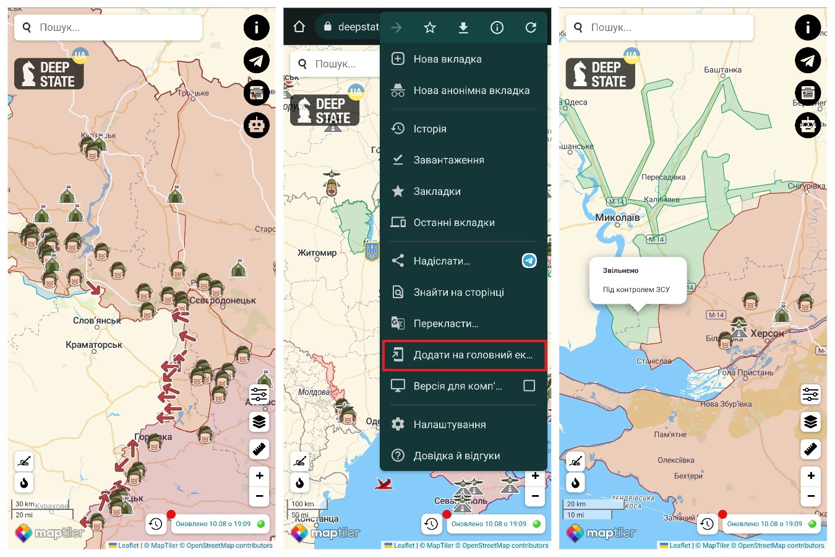Click update status 'Оновлено 10.08' in middle map
Viewport: 835px width, 557px height.
pos(496,524)
